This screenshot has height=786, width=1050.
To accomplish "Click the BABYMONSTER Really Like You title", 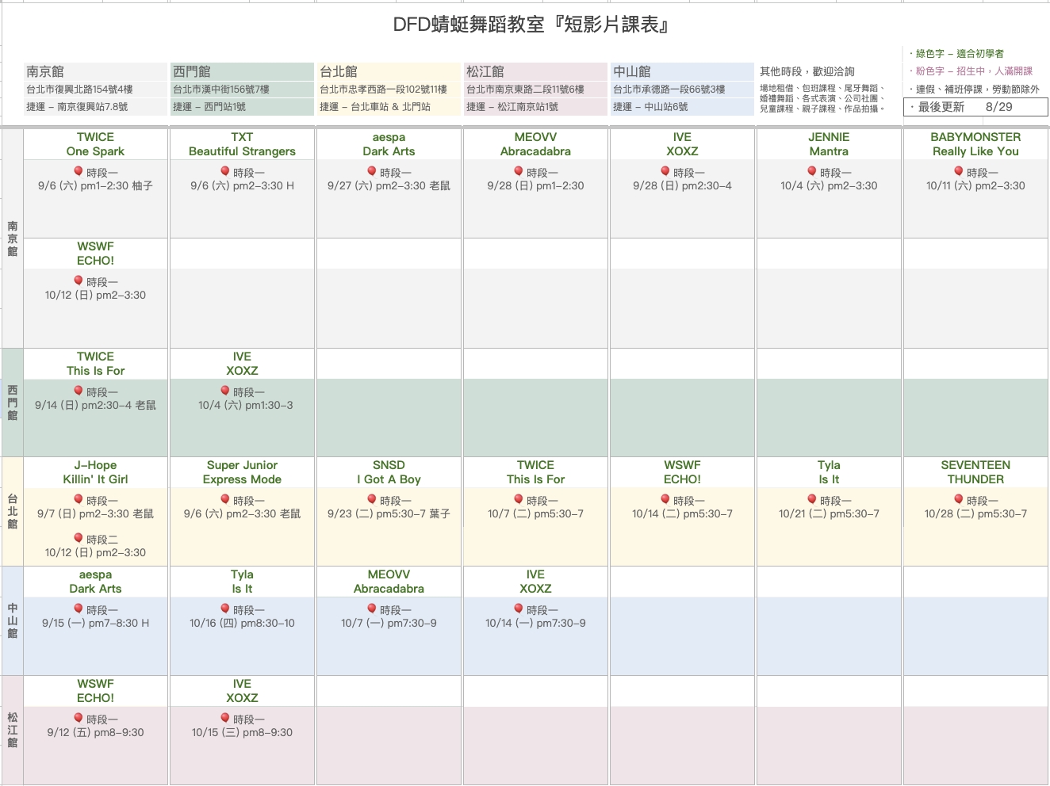I will (975, 144).
